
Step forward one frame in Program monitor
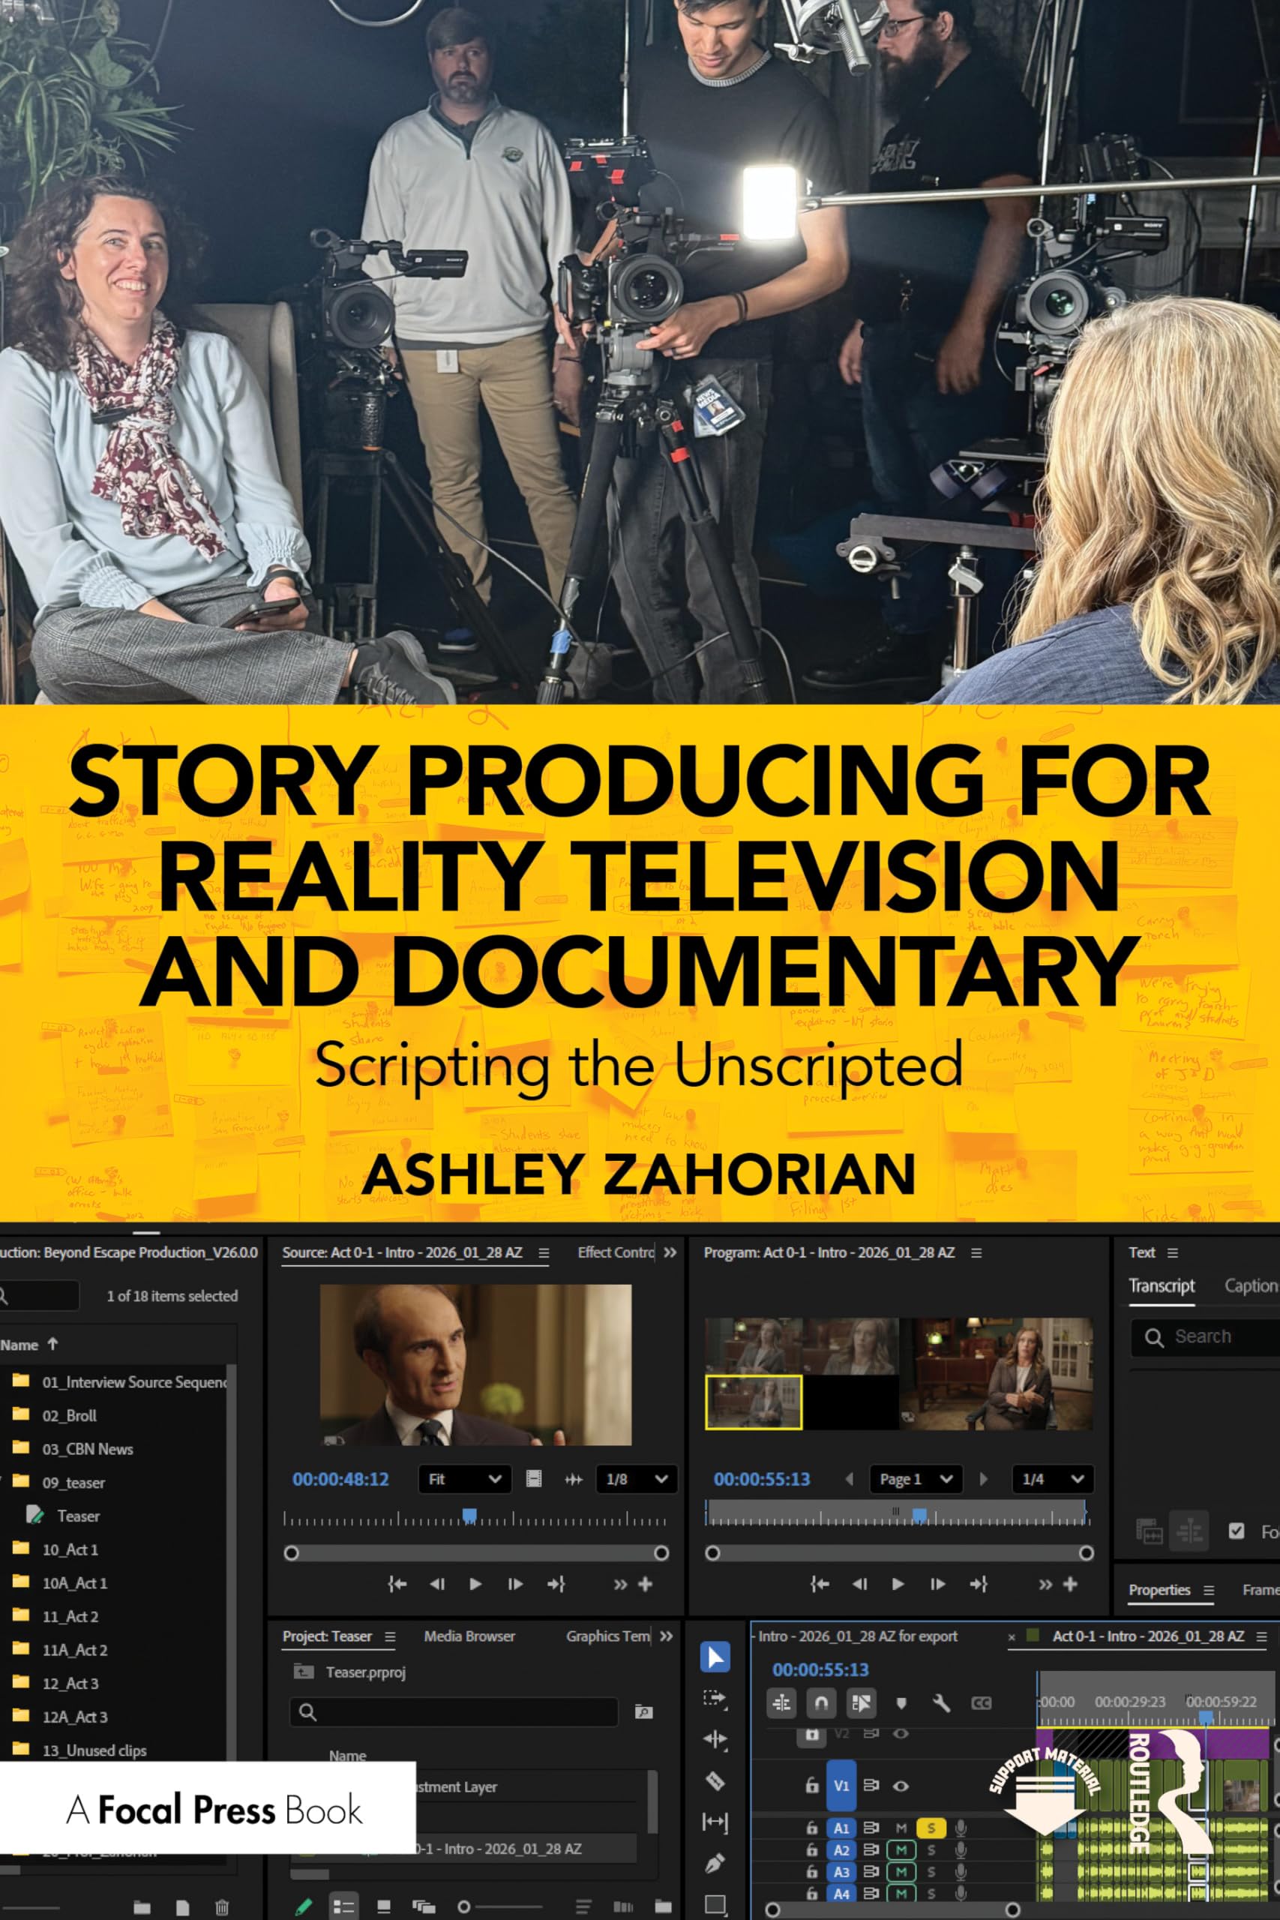click(x=937, y=1584)
